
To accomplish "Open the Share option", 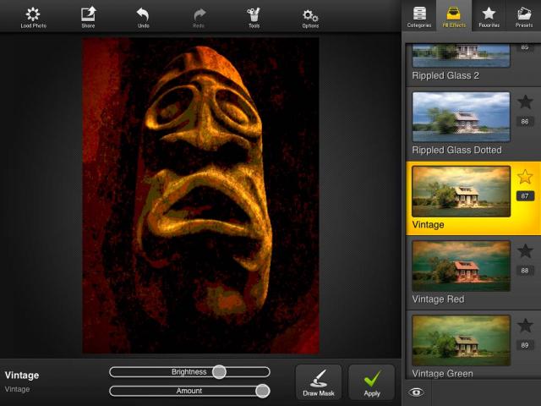I will (x=88, y=16).
